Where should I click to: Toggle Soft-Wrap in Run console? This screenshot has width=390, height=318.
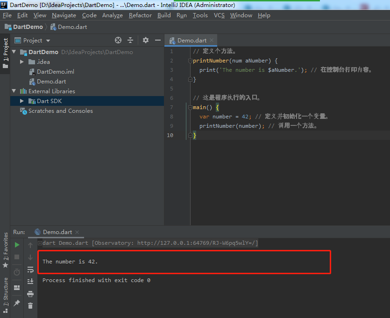[30, 270]
